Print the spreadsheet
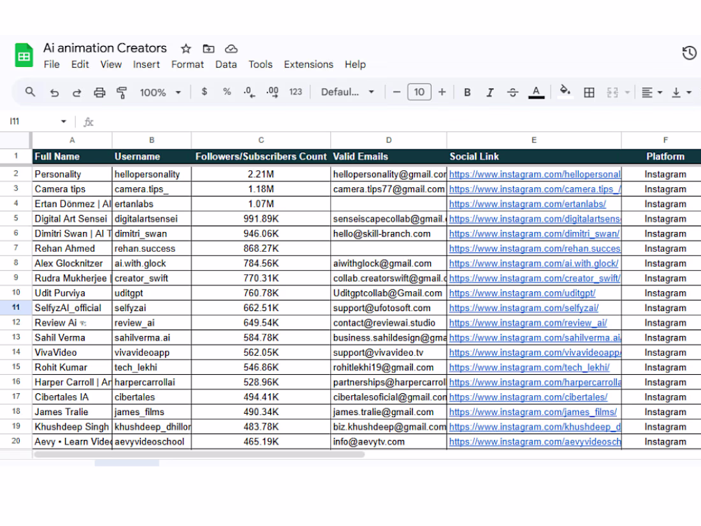This screenshot has width=701, height=526. click(x=99, y=92)
